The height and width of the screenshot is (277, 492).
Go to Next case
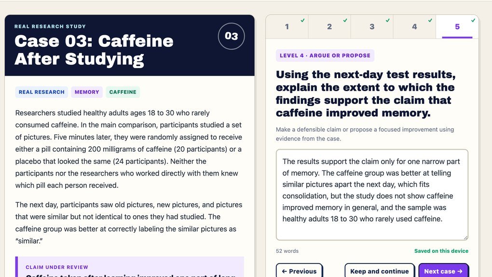pos(443,271)
